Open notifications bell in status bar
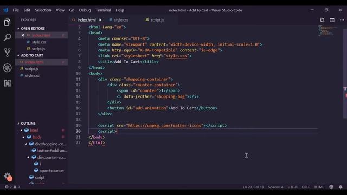347x195 pixels. [340, 187]
